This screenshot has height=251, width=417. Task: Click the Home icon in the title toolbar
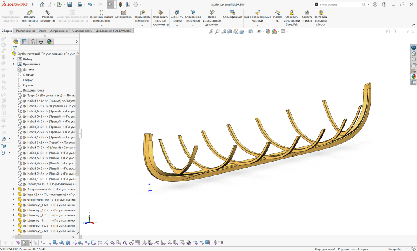click(x=42, y=4)
